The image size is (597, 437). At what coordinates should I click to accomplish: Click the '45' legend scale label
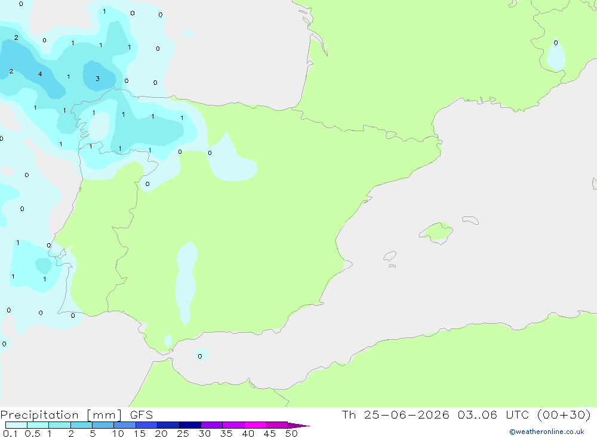(x=270, y=433)
